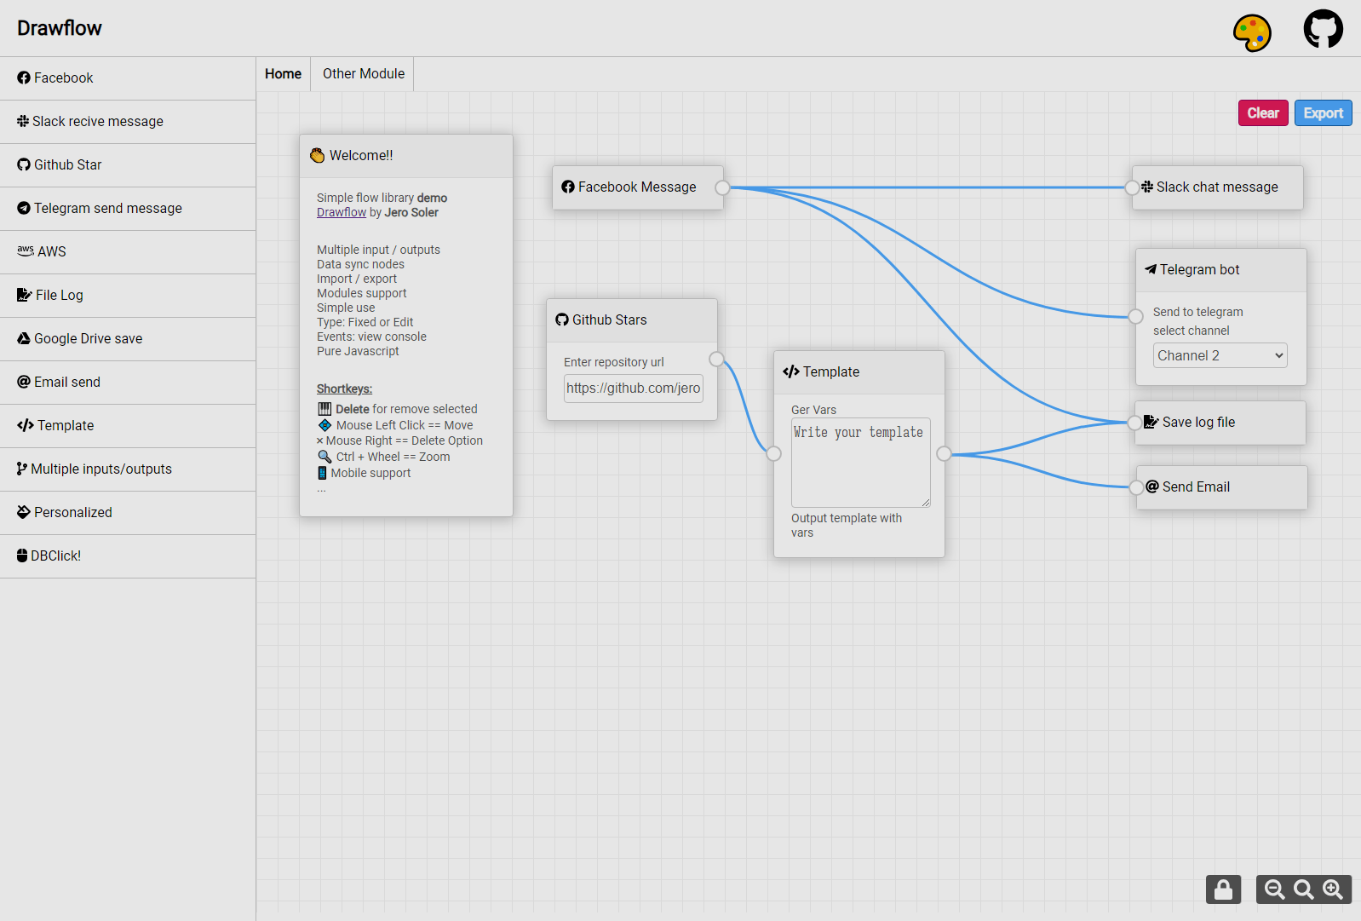Click GitHub icon on Github Stars node
The width and height of the screenshot is (1361, 921).
coord(562,319)
